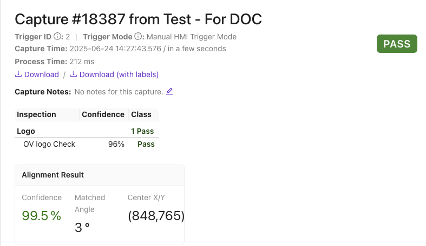The height and width of the screenshot is (246, 426).
Task: Click the 96% confidence value
Action: click(x=116, y=144)
